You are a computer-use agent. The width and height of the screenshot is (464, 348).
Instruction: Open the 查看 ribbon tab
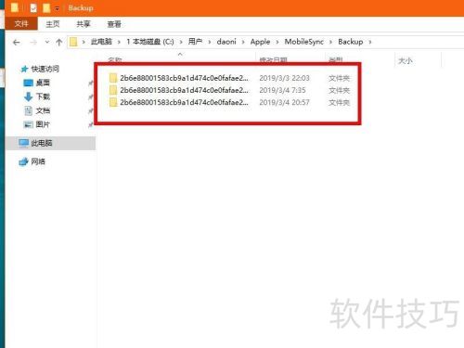(114, 24)
